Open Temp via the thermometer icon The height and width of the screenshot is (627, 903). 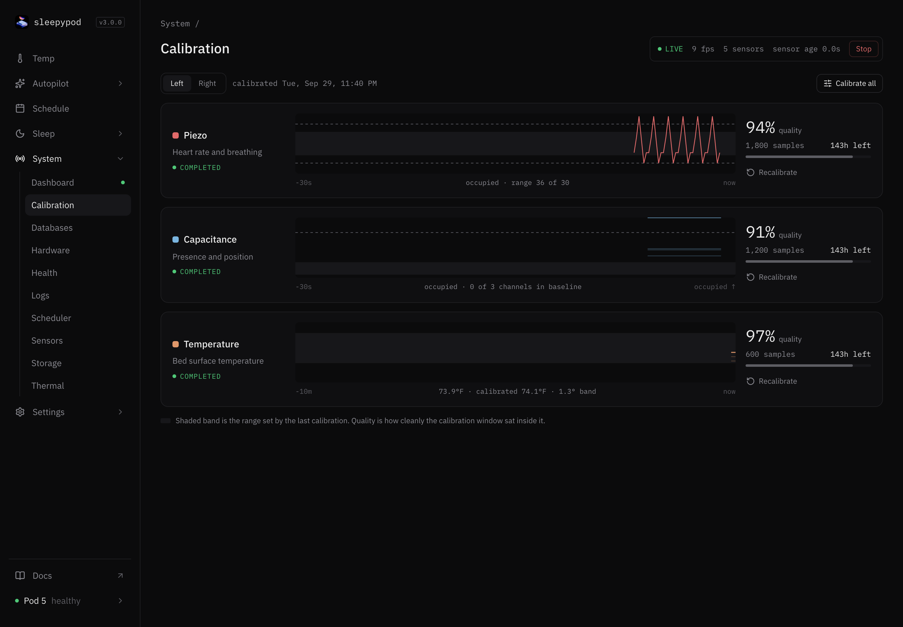(20, 59)
